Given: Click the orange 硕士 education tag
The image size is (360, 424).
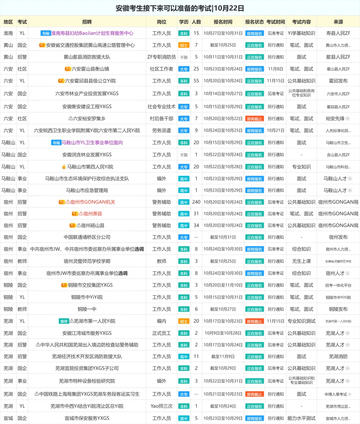Looking at the screenshot, I should (184, 45).
